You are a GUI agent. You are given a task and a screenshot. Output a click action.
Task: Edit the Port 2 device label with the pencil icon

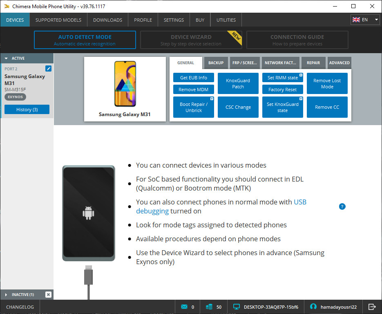(x=48, y=69)
